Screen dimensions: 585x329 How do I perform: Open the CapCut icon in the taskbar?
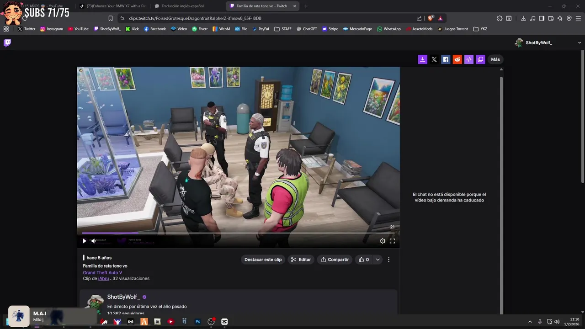pos(224,322)
